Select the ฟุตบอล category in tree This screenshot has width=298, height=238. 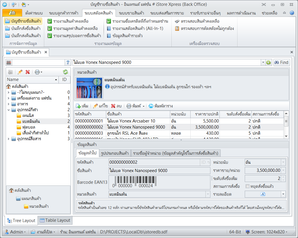[29, 127]
